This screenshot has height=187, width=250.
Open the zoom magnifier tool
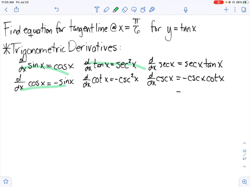[x=244, y=182]
